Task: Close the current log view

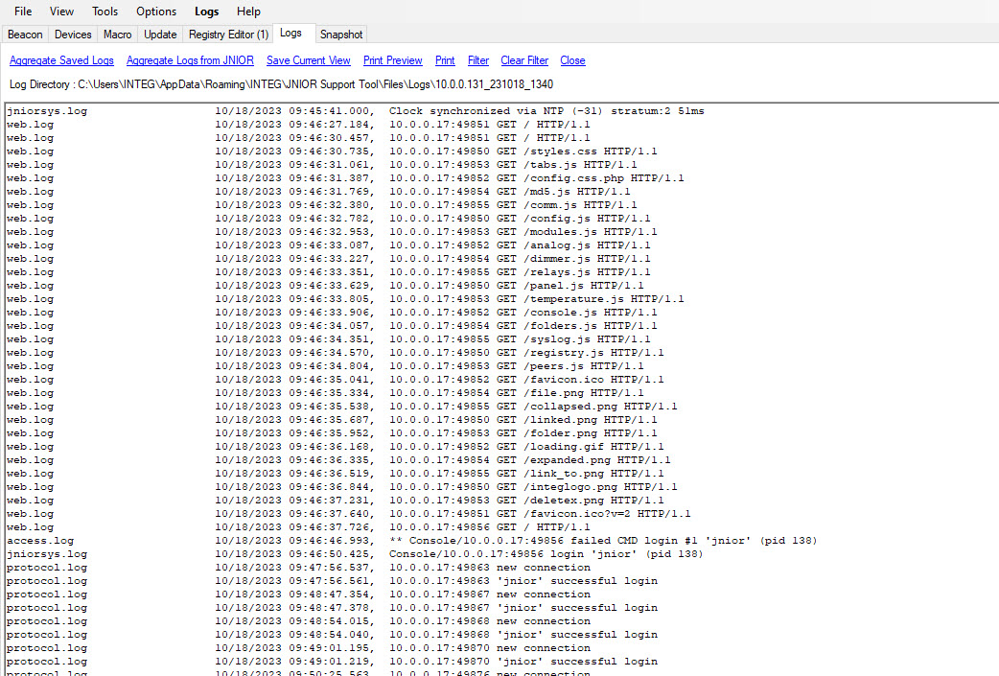Action: tap(572, 60)
